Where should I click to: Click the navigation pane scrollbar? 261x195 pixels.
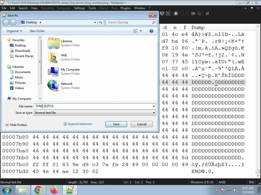pos(40,61)
